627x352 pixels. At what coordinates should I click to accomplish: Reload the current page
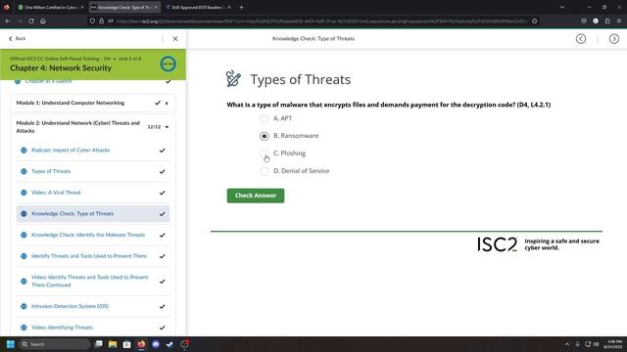31,21
